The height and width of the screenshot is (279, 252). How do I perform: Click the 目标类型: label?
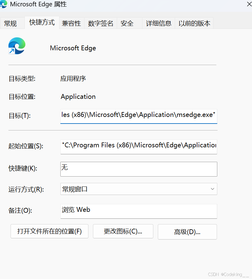[22, 79]
